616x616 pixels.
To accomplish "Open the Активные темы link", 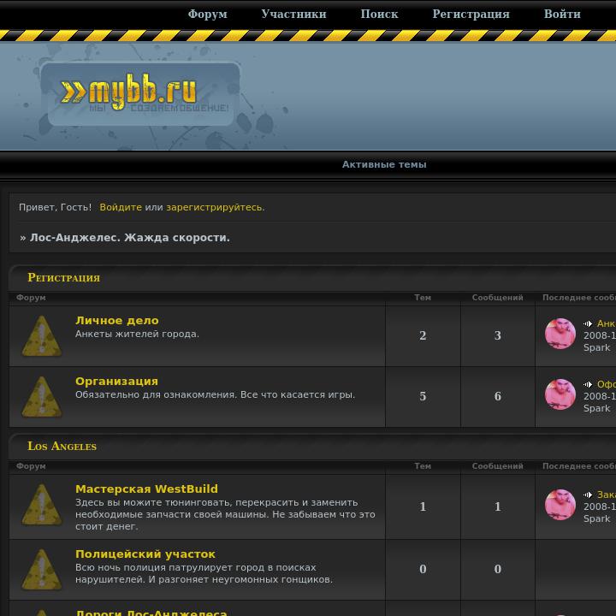I will pyautogui.click(x=384, y=164).
